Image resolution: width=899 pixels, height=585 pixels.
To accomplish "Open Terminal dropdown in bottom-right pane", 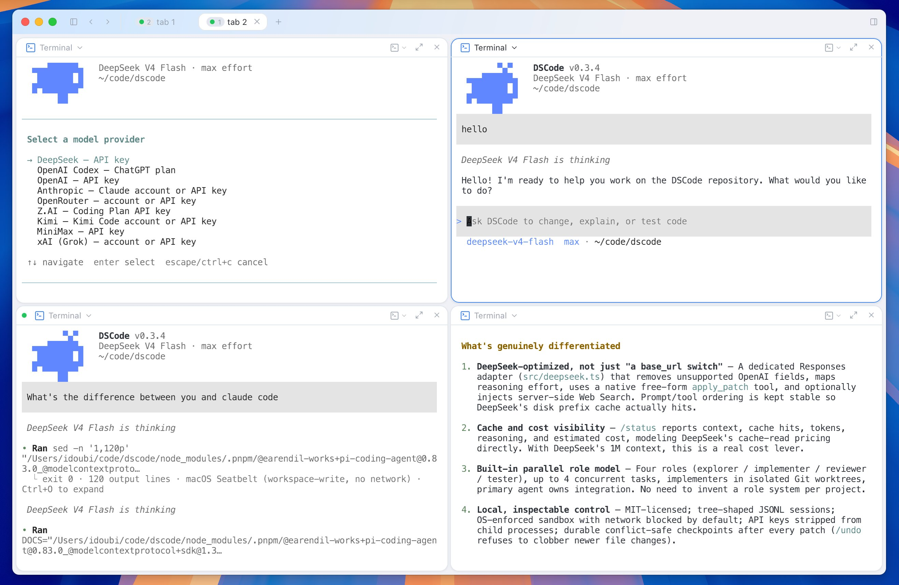I will pos(496,315).
